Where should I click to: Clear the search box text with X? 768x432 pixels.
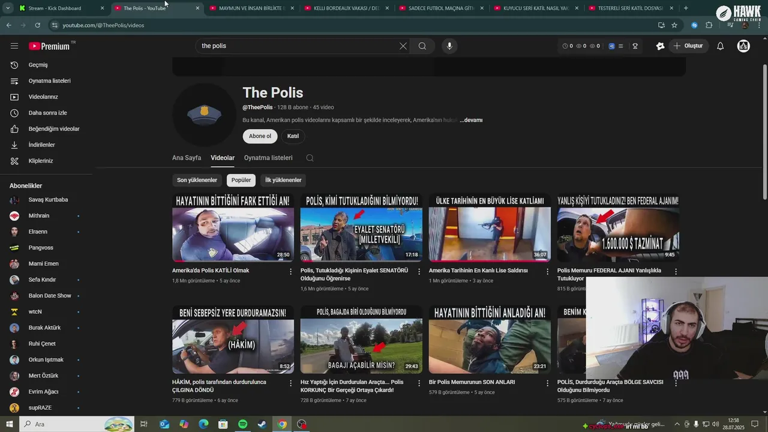click(403, 46)
